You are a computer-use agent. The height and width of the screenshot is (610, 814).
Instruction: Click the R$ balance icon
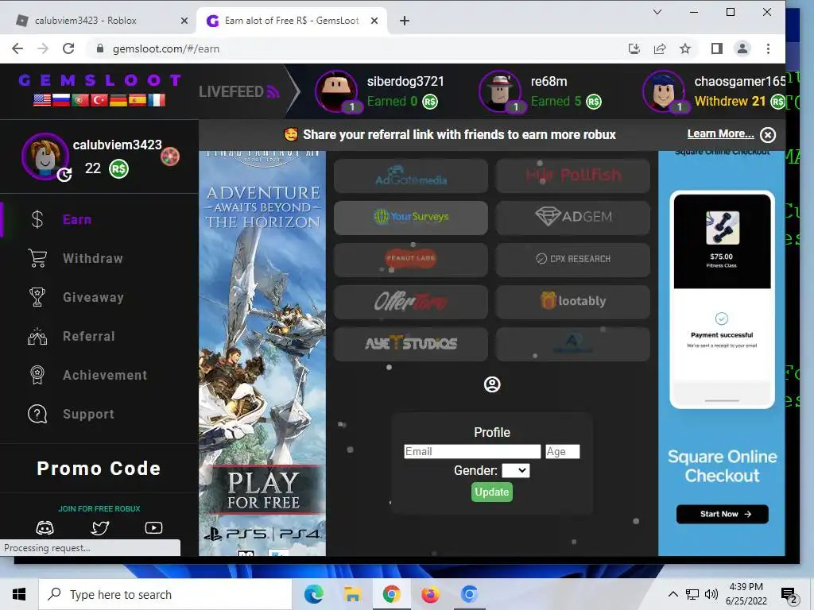point(119,168)
